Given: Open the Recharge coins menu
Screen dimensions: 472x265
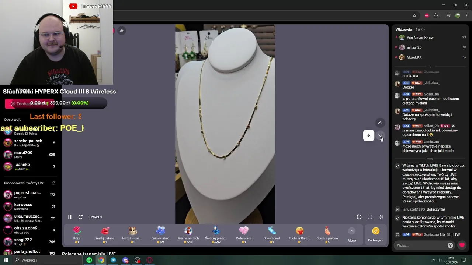Looking at the screenshot, I should [x=375, y=235].
